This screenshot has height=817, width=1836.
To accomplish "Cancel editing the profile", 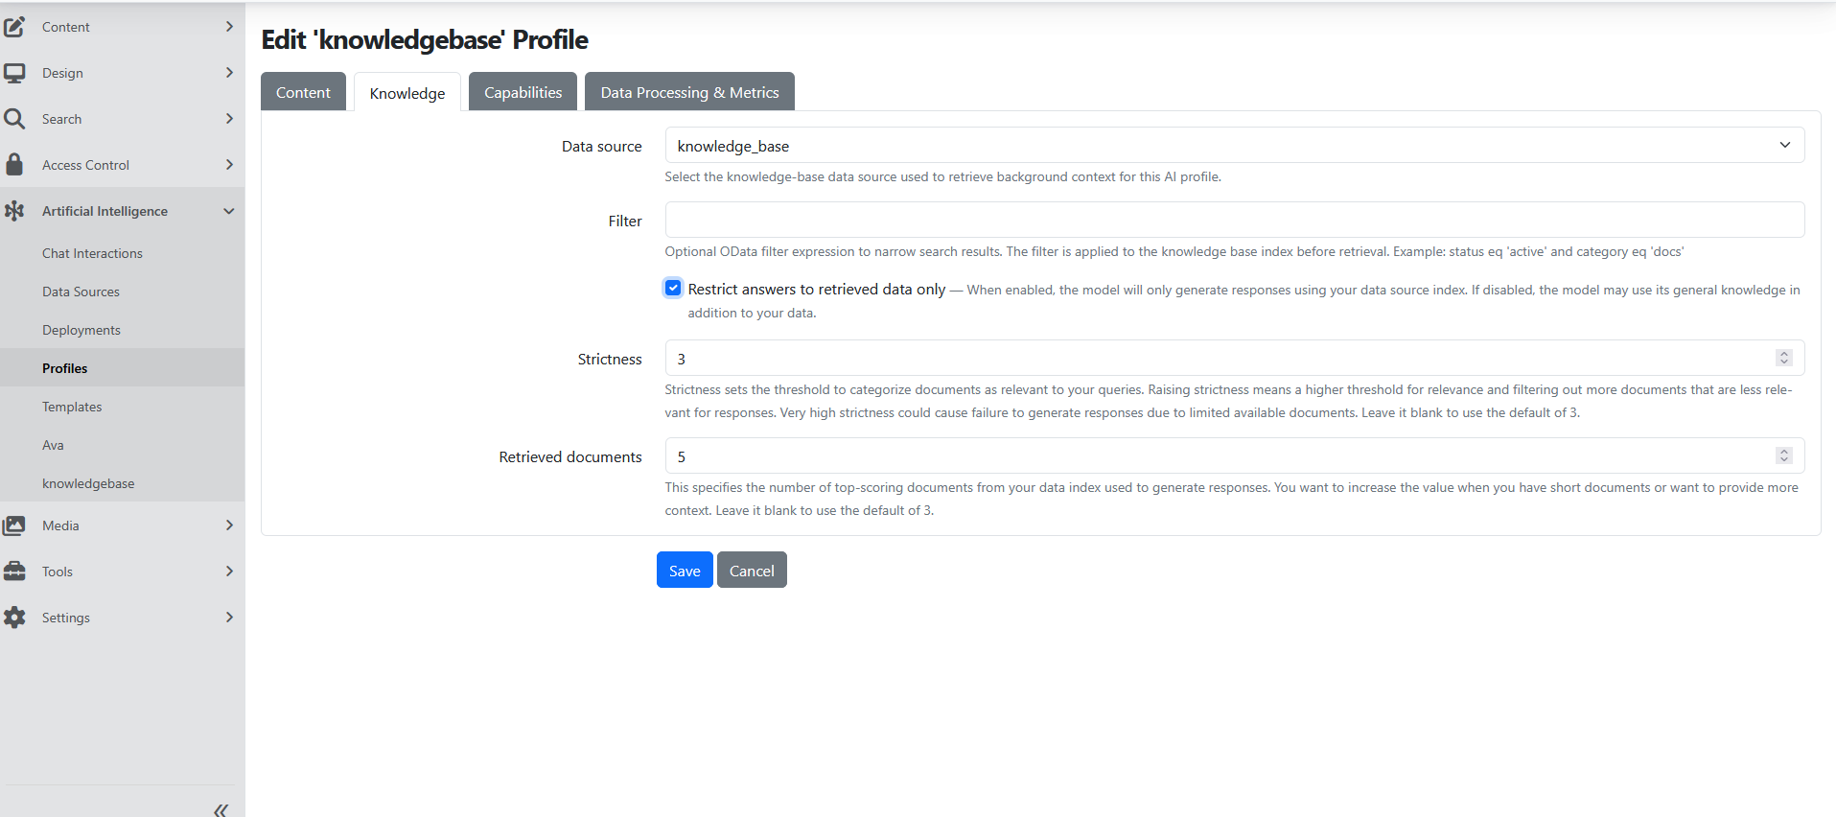I will [x=752, y=570].
